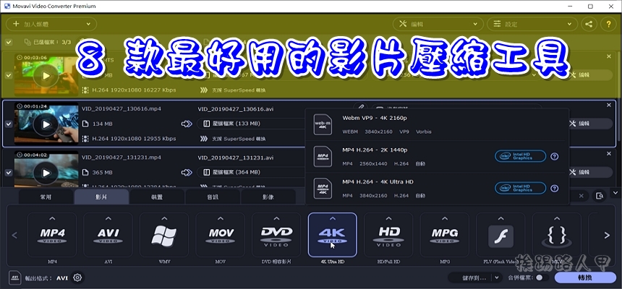Uncheck the 00:03:06 MTS file checkbox
This screenshot has height=289, width=622.
coord(9,75)
